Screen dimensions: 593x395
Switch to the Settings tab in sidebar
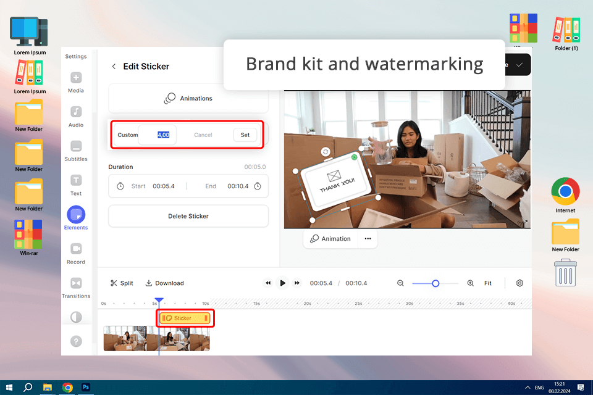tap(75, 56)
